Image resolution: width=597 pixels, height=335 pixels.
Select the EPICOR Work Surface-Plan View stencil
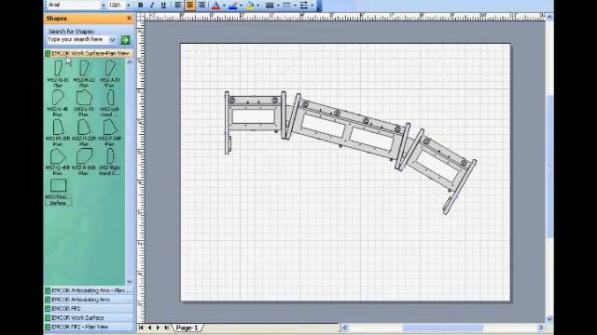point(90,53)
